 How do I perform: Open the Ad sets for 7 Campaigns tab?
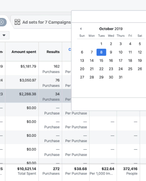pyautogui.click(x=43, y=22)
